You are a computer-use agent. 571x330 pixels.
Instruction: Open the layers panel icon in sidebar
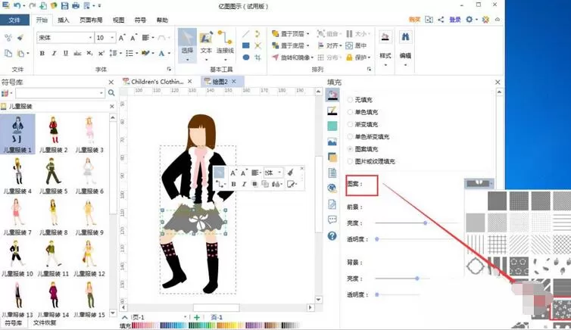pyautogui.click(x=332, y=157)
